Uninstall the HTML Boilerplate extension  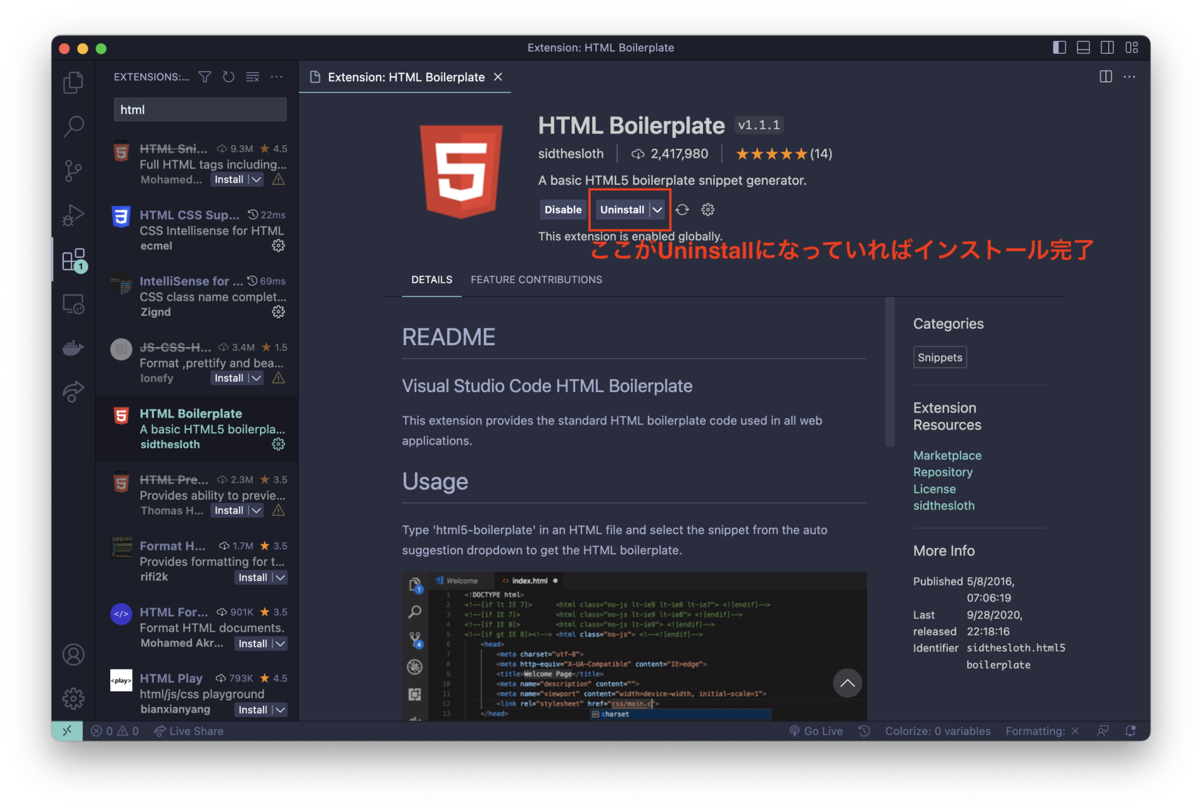(622, 210)
